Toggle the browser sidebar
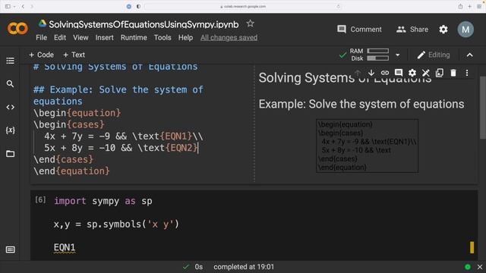The height and width of the screenshot is (273, 486). point(8,6)
